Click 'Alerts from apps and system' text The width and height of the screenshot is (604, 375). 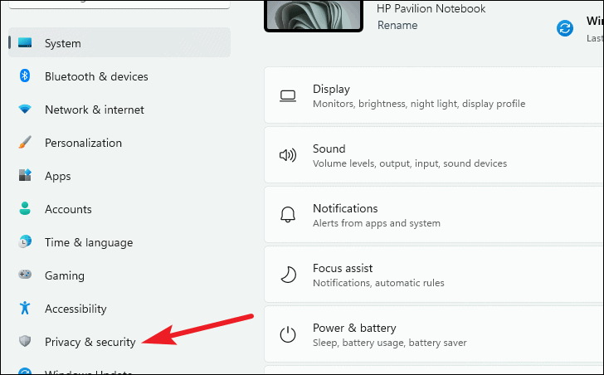(x=377, y=223)
